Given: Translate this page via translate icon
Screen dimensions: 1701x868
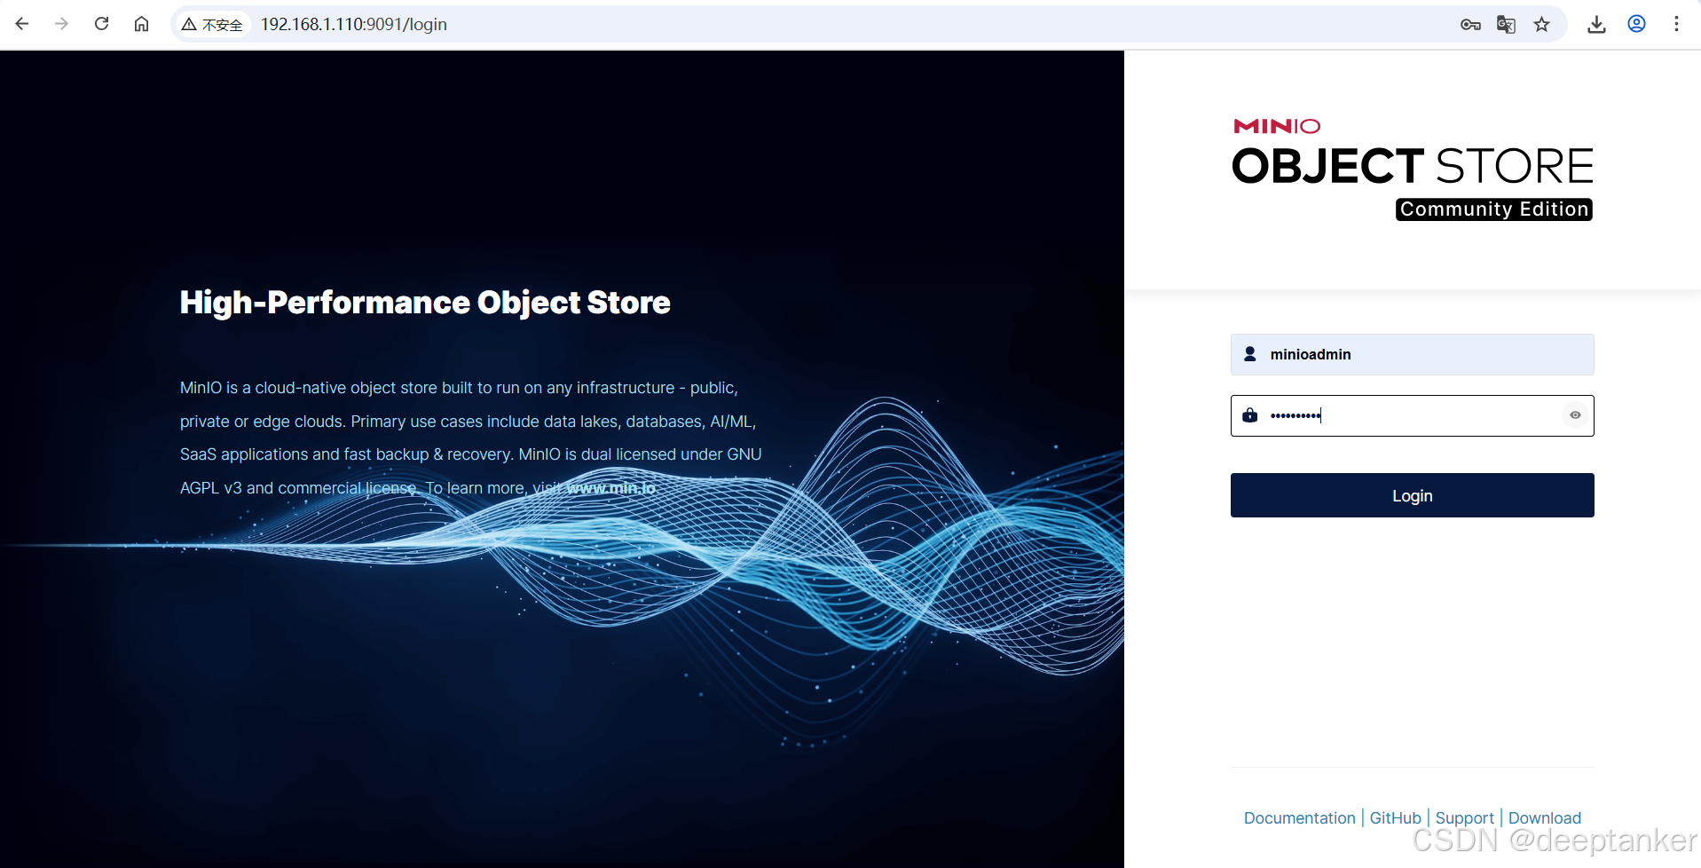Looking at the screenshot, I should click(x=1506, y=25).
